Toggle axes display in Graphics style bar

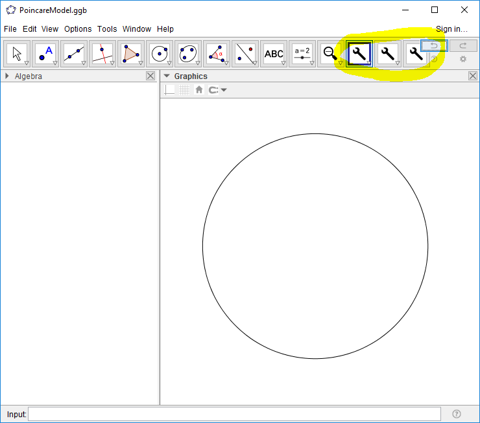(169, 90)
